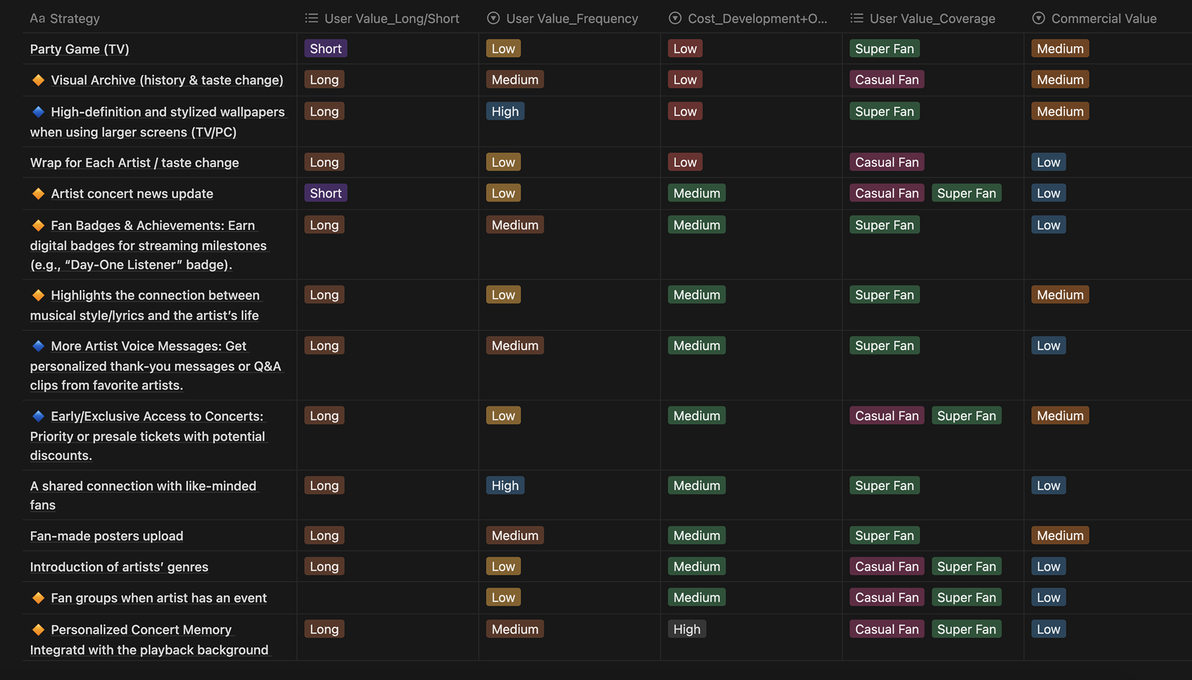
Task: Open A shared connection with like-minded fans
Action: (x=144, y=495)
